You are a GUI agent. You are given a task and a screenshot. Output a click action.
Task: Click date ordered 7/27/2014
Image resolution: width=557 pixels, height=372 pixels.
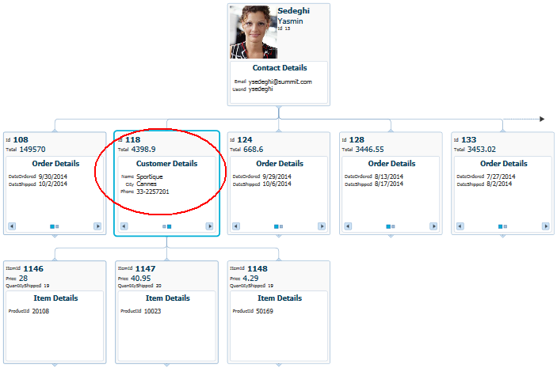501,177
